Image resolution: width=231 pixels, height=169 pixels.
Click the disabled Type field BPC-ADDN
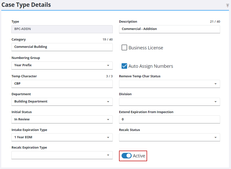click(x=62, y=29)
